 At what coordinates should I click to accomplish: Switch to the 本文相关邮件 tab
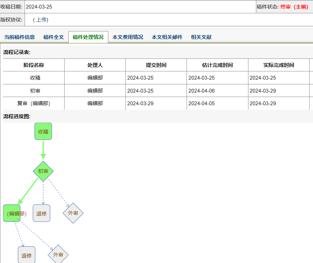click(x=167, y=37)
